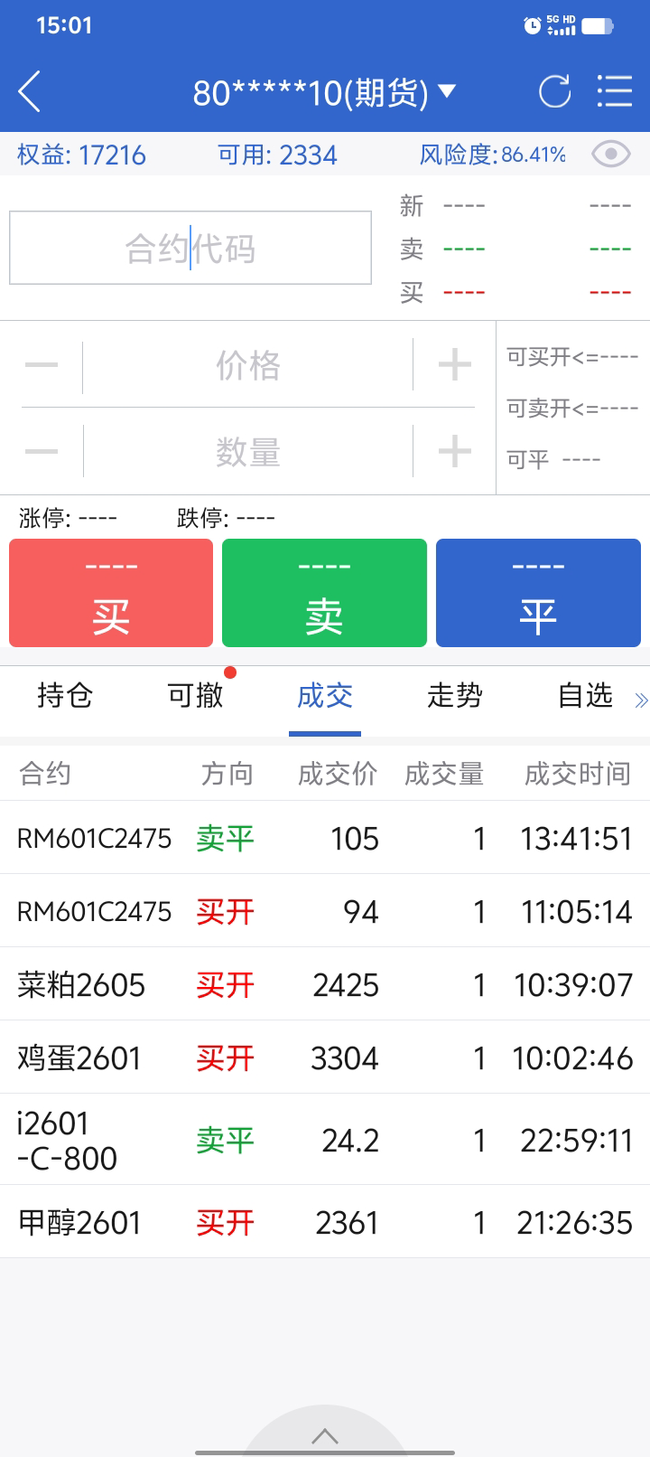Increase quantity with plus button

click(454, 451)
